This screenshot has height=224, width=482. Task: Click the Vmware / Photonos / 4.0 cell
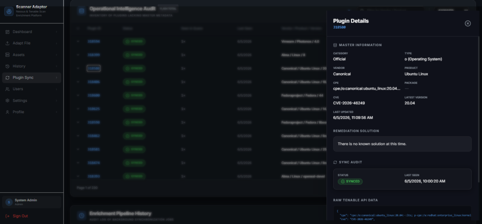(300, 41)
